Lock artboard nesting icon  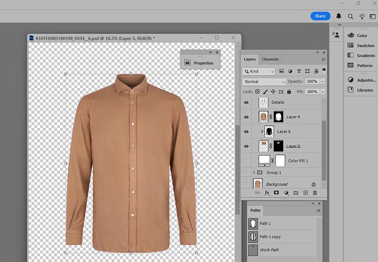click(x=281, y=92)
